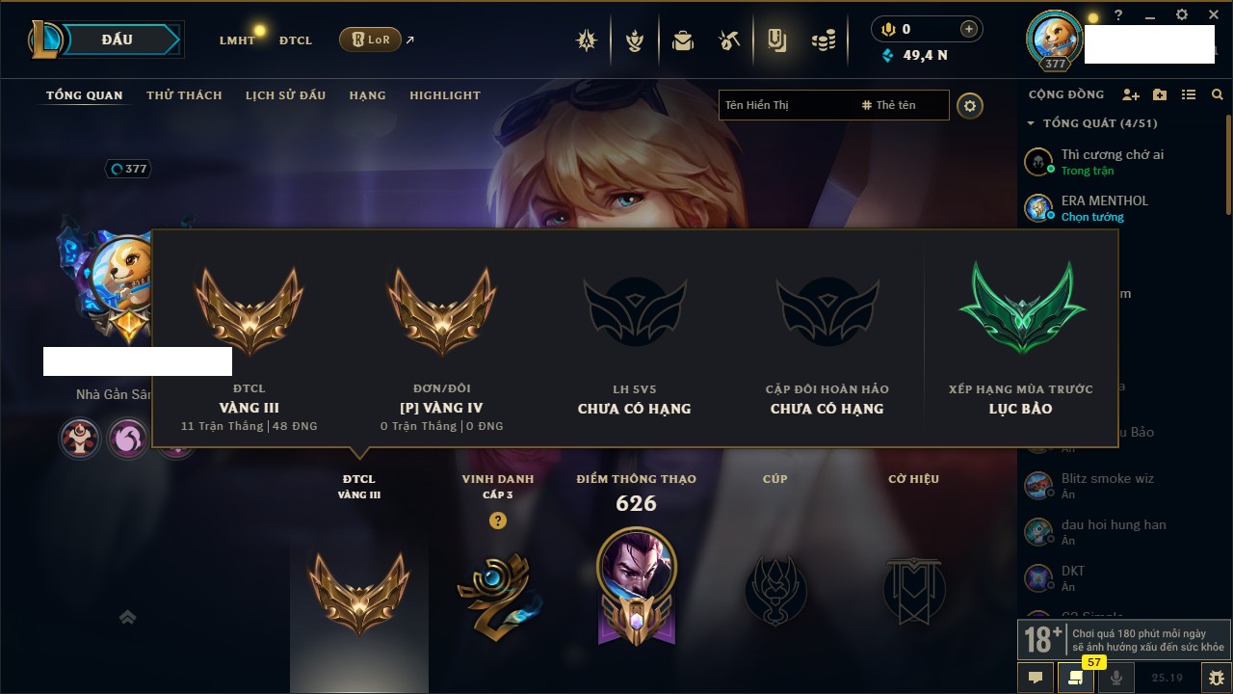1233x694 pixels.
Task: Open the bug report icon
Action: point(1217,678)
